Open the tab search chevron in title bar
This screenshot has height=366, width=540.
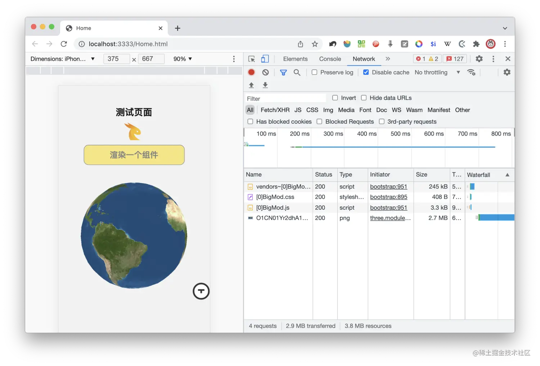pos(505,28)
